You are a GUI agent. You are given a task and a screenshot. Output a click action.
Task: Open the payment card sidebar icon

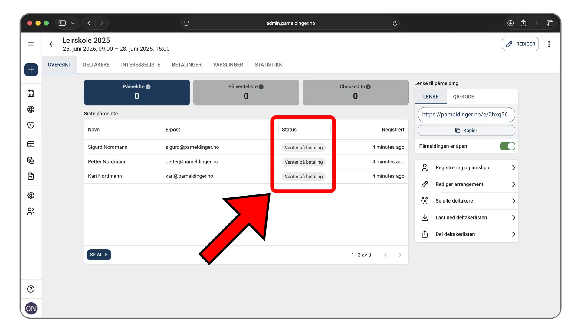(31, 144)
